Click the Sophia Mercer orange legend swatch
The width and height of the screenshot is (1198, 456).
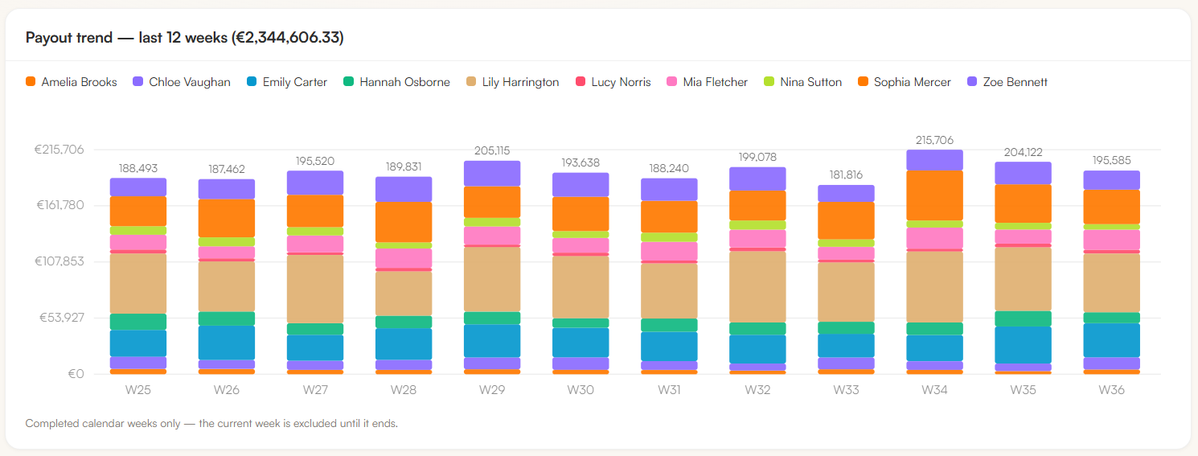(x=864, y=82)
